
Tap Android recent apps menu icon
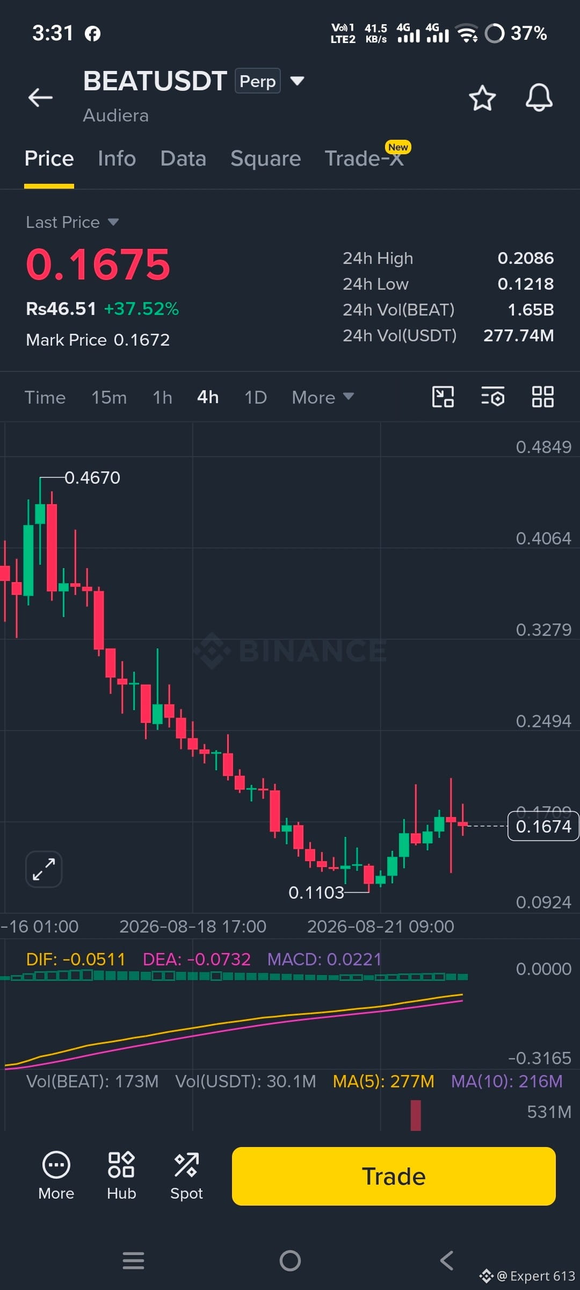[x=133, y=1260]
